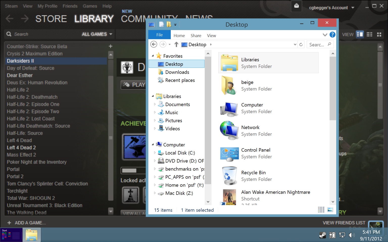Switch Explorer to details view
The height and width of the screenshot is (242, 388).
tap(321, 209)
